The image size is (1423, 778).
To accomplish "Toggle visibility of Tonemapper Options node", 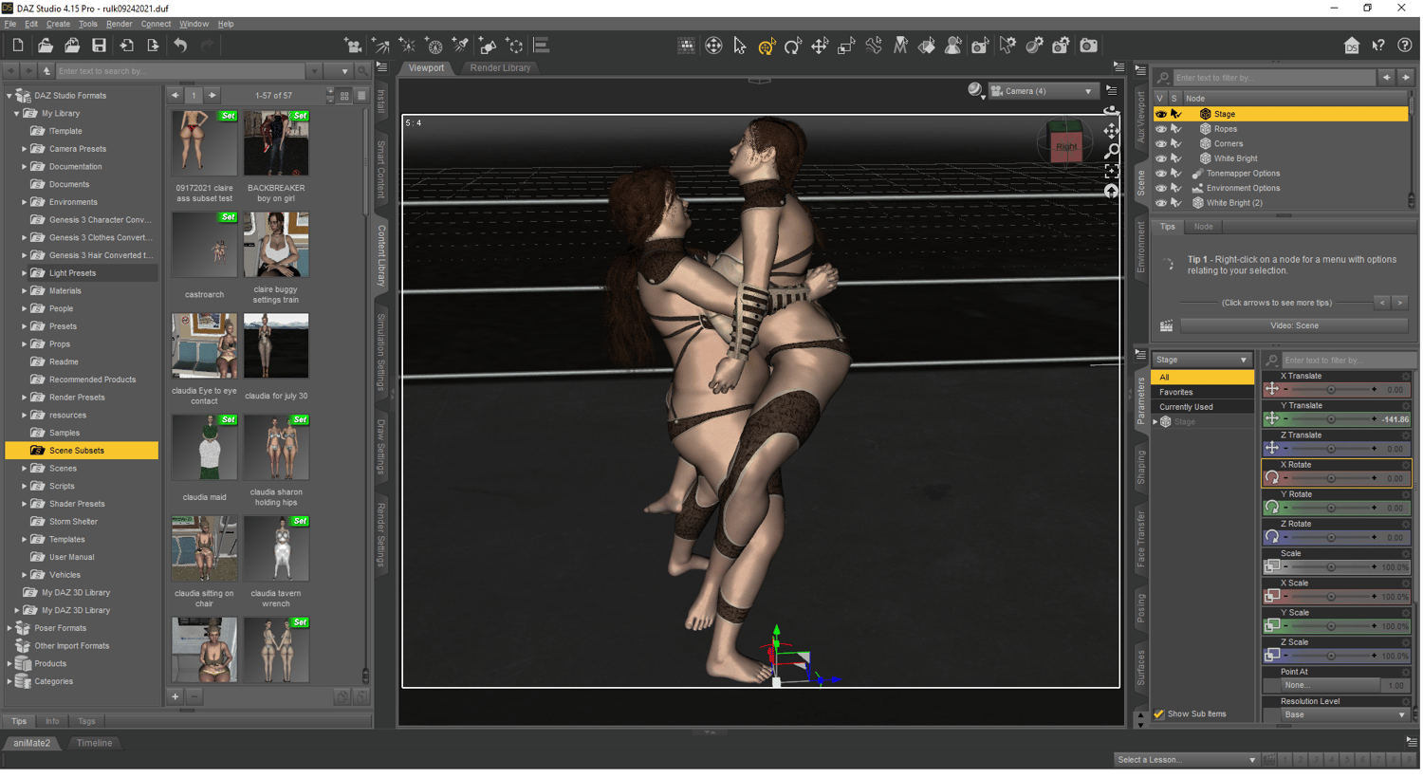I will [x=1160, y=174].
